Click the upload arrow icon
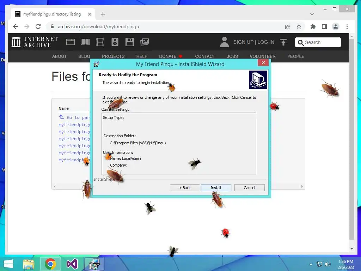 coord(283,42)
